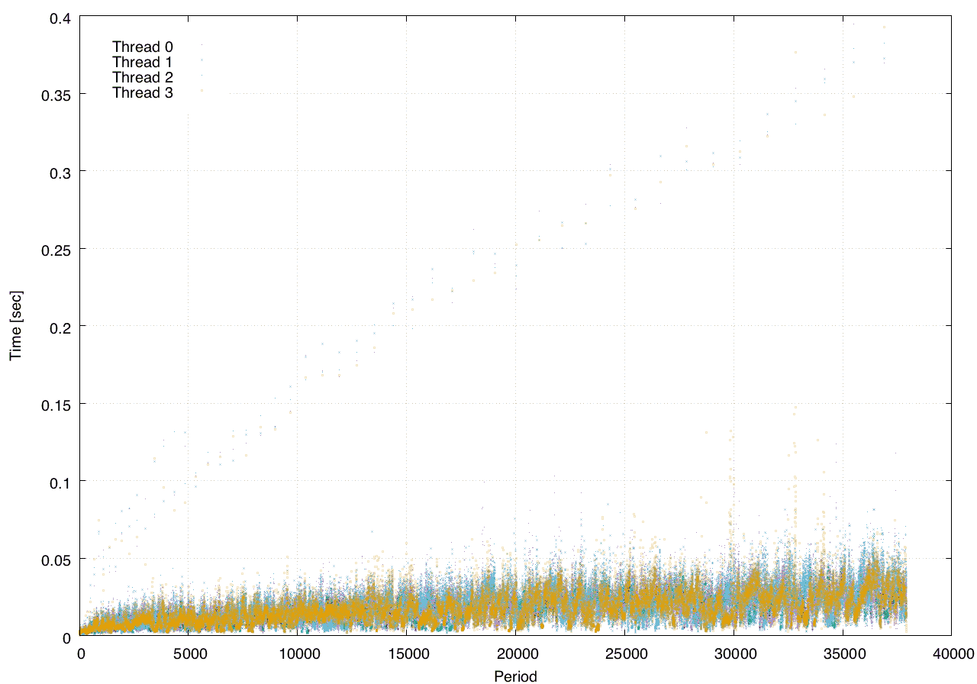Click the 0.25 y-axis tick label
The height and width of the screenshot is (684, 977).
click(x=56, y=249)
